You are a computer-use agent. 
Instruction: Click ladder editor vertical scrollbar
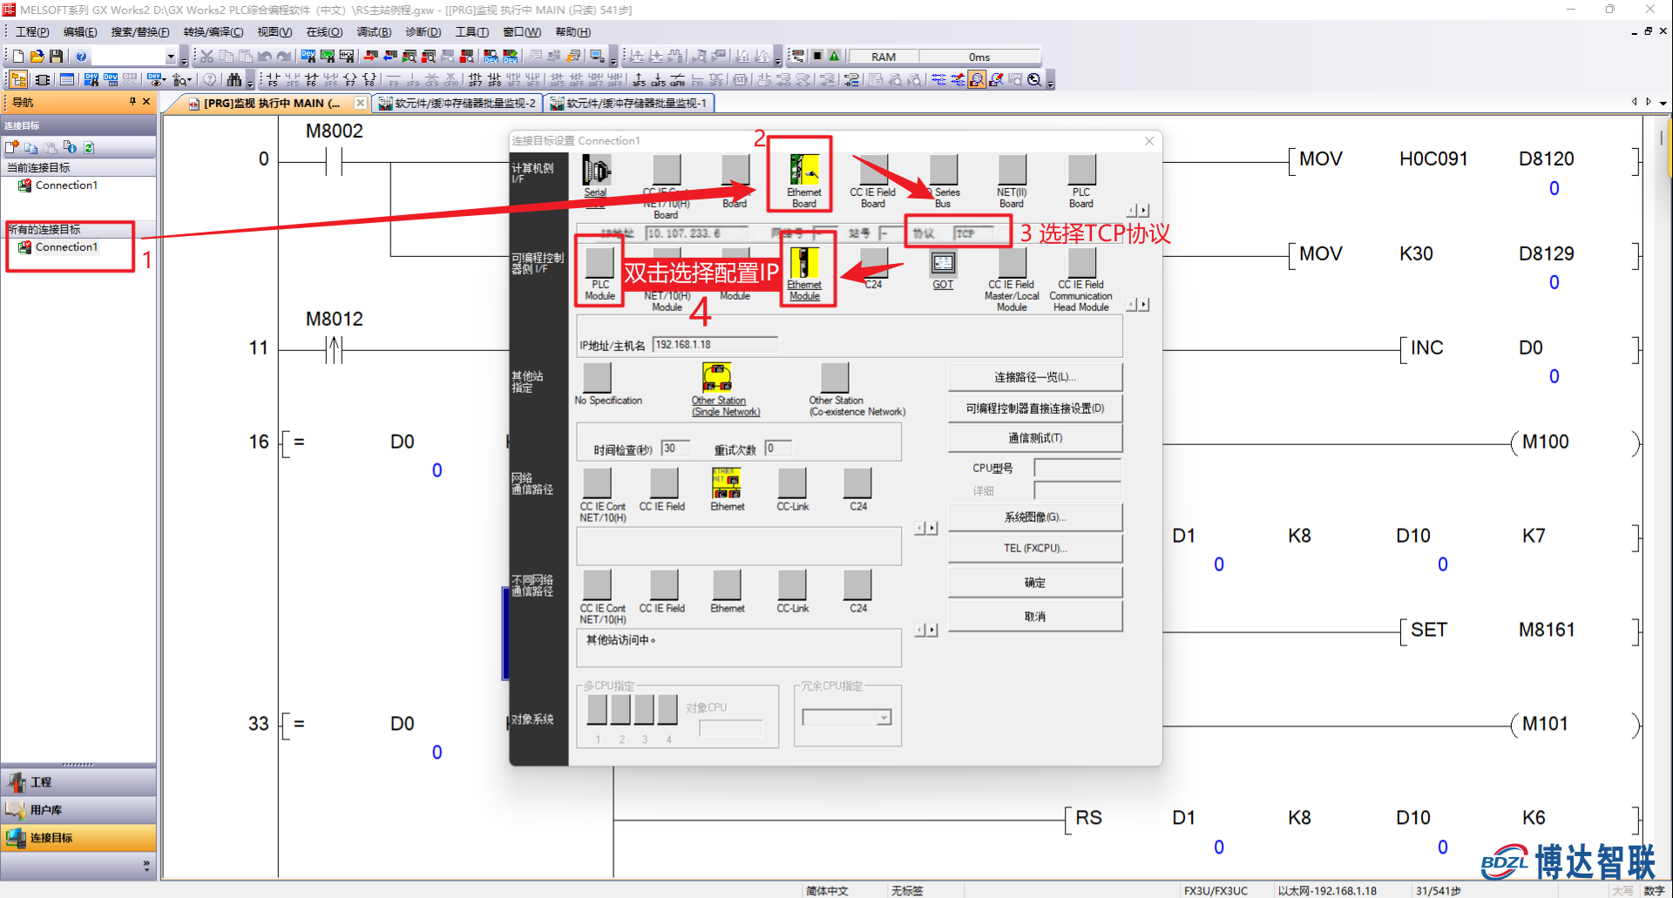click(1662, 496)
